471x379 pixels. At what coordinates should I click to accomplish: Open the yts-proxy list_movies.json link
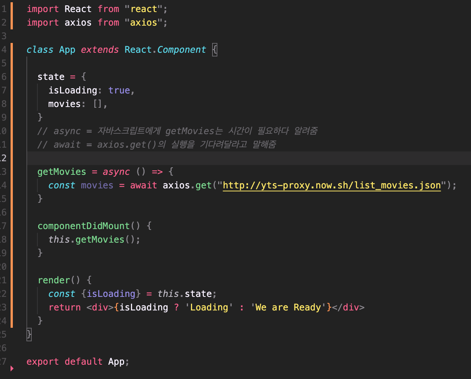click(x=331, y=185)
